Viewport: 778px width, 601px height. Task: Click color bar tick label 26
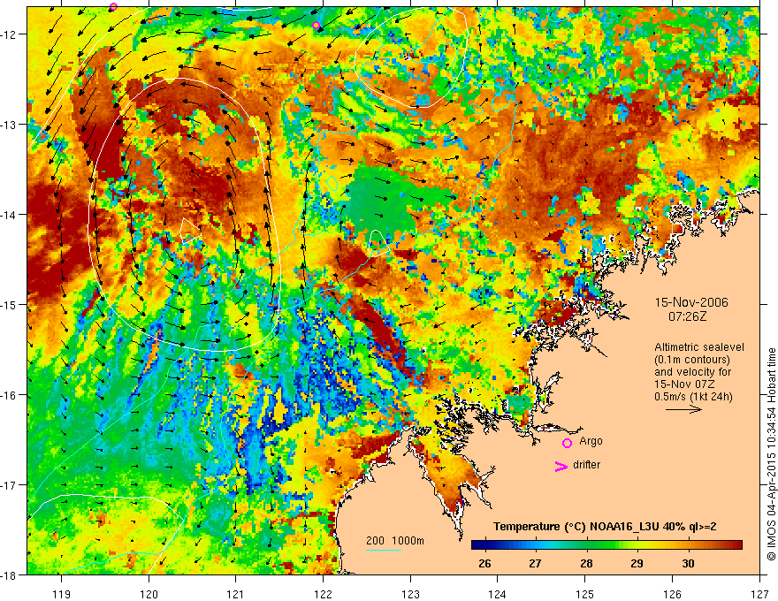(x=484, y=563)
